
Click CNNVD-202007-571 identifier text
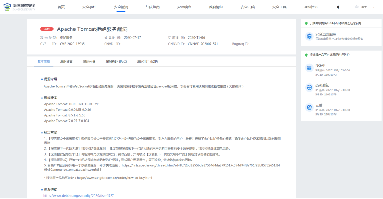click(x=203, y=44)
